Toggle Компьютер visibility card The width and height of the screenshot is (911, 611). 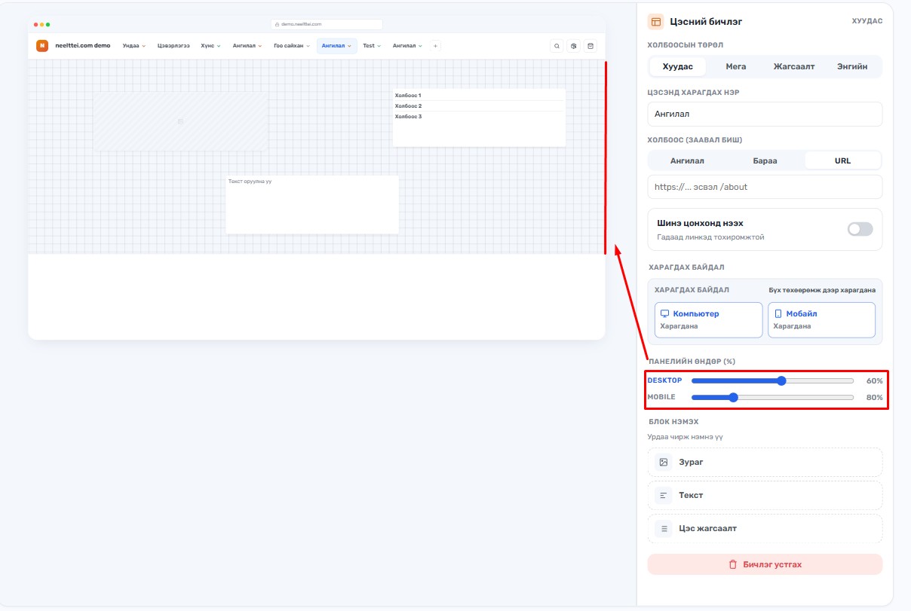tap(709, 319)
